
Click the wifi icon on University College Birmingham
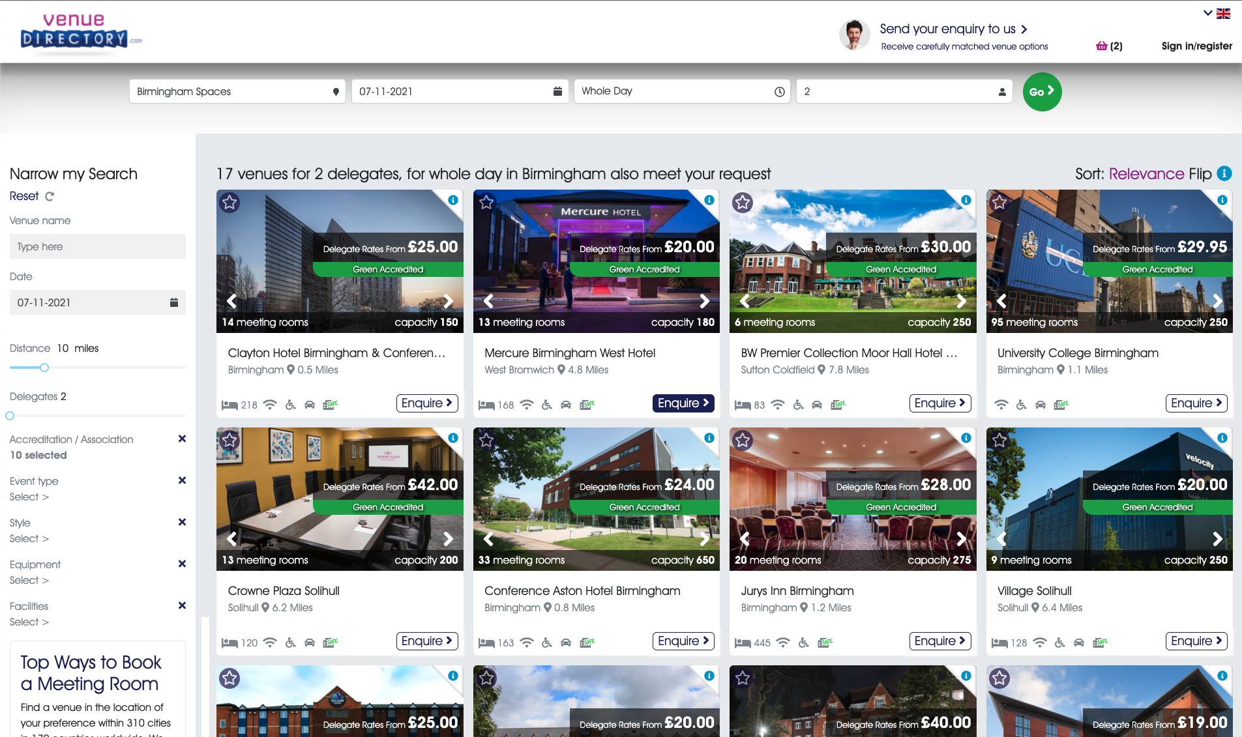(1001, 405)
